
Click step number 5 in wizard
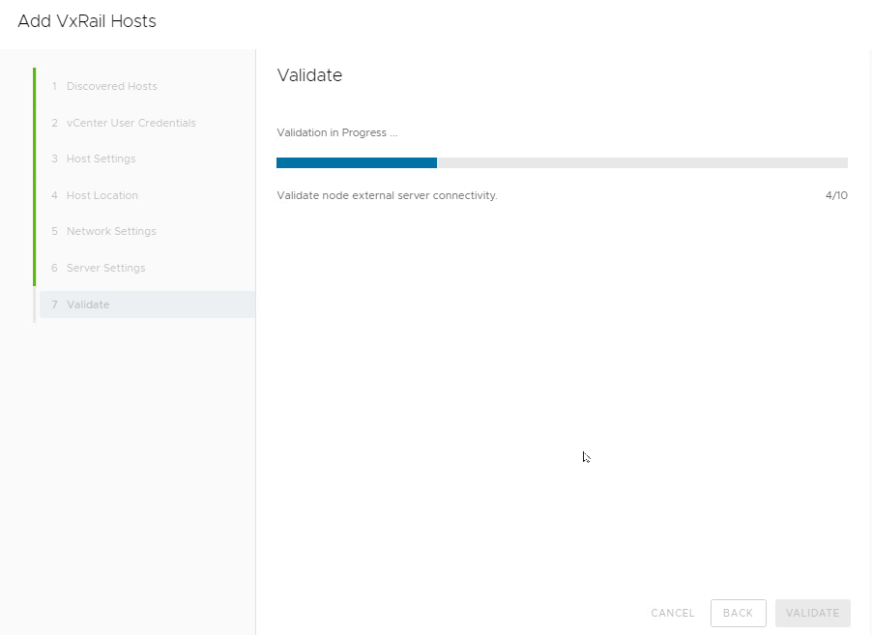pyautogui.click(x=54, y=231)
